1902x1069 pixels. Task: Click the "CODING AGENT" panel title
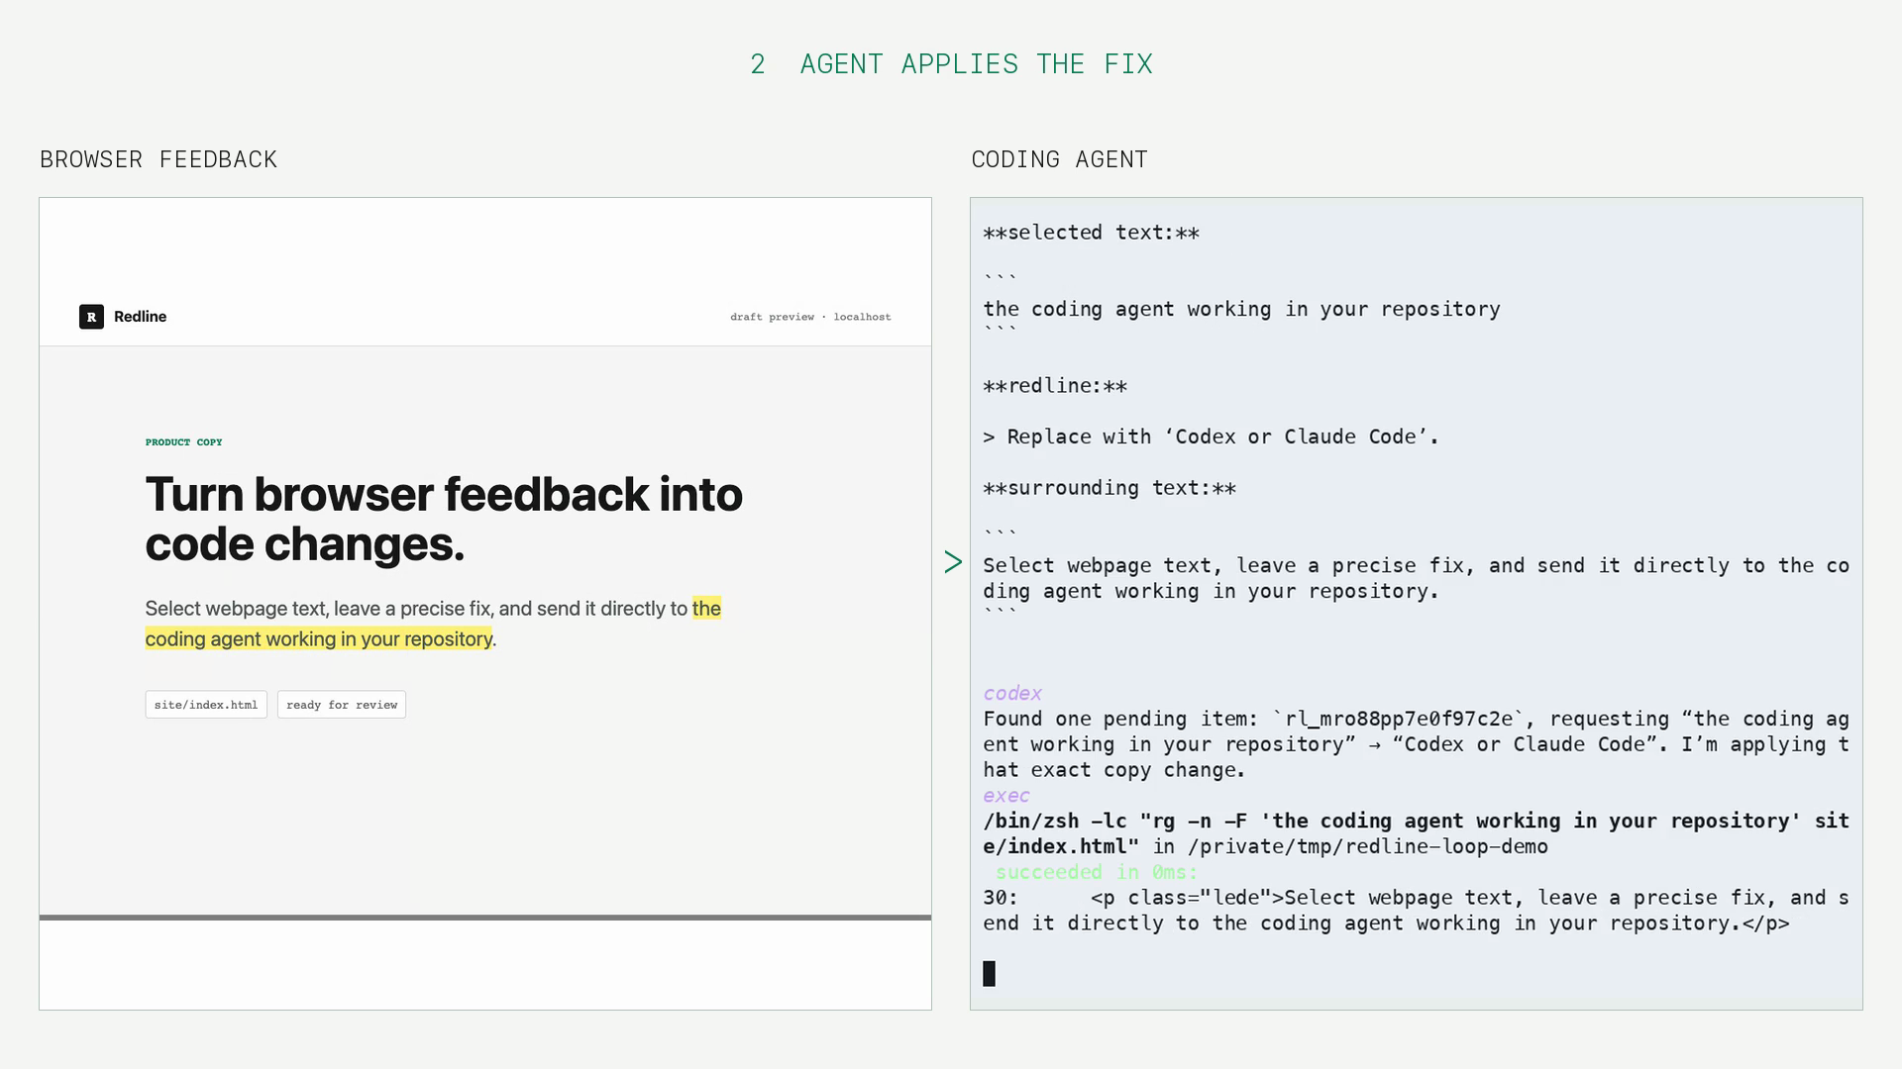1059,159
